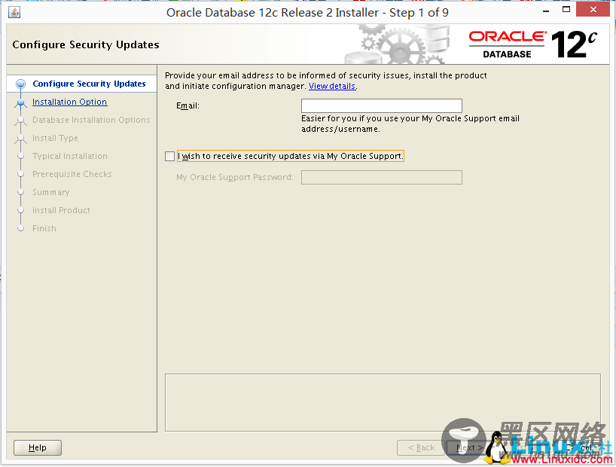Click the message area at the bottom

pyautogui.click(x=383, y=402)
